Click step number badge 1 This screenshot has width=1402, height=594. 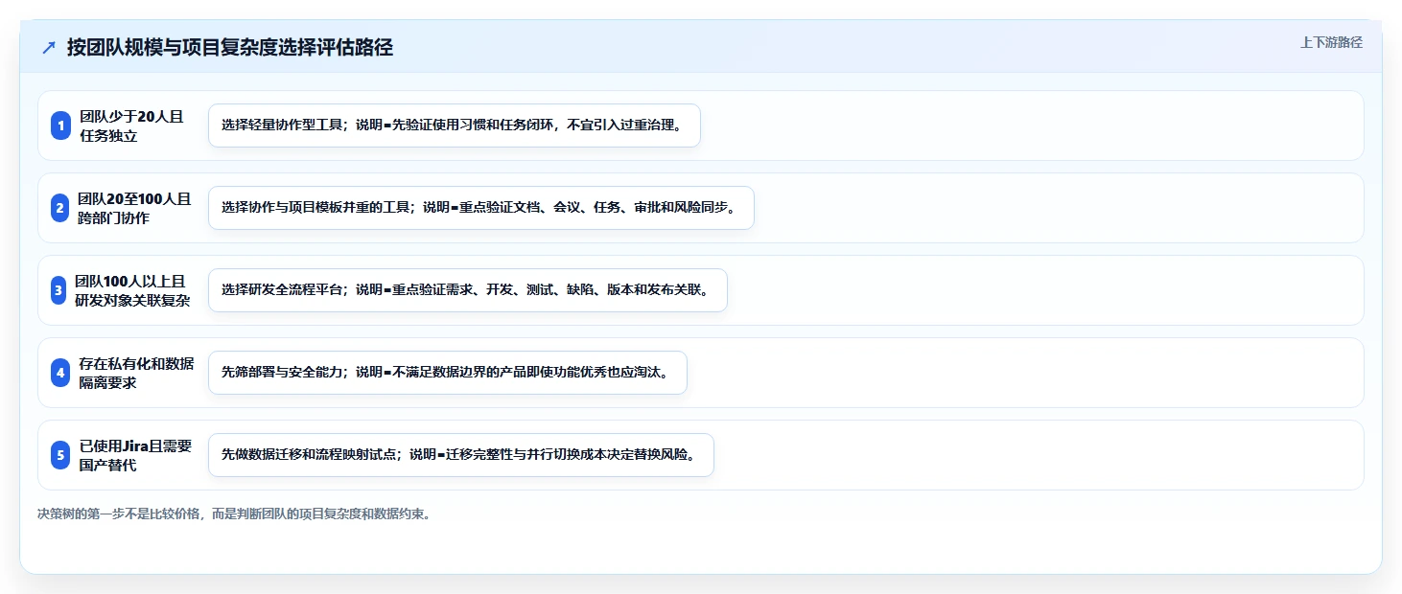pyautogui.click(x=60, y=126)
